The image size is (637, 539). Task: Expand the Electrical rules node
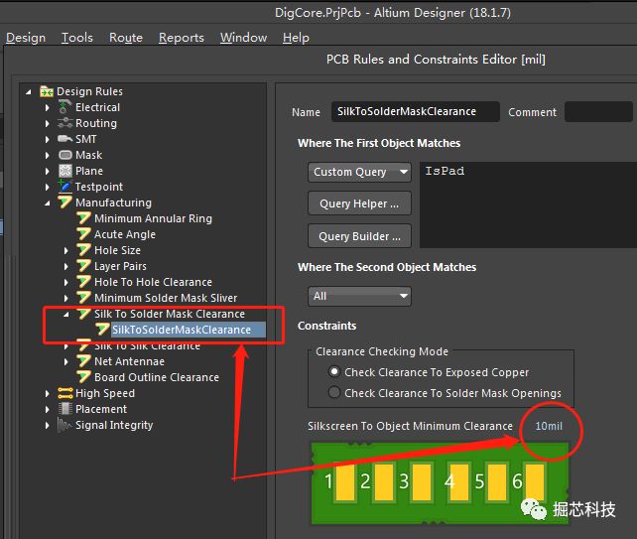47,108
